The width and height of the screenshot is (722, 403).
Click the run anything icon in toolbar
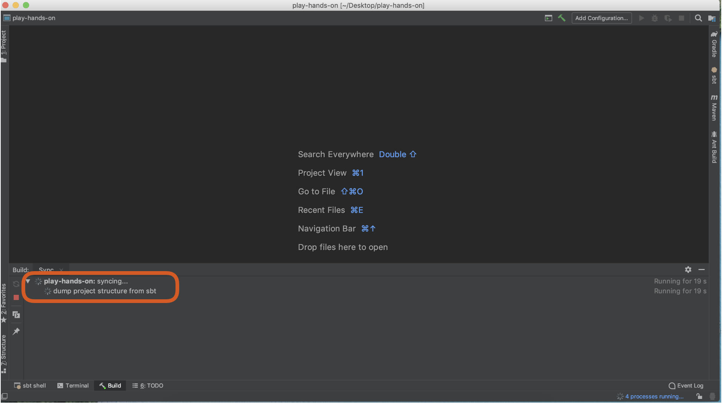click(548, 18)
